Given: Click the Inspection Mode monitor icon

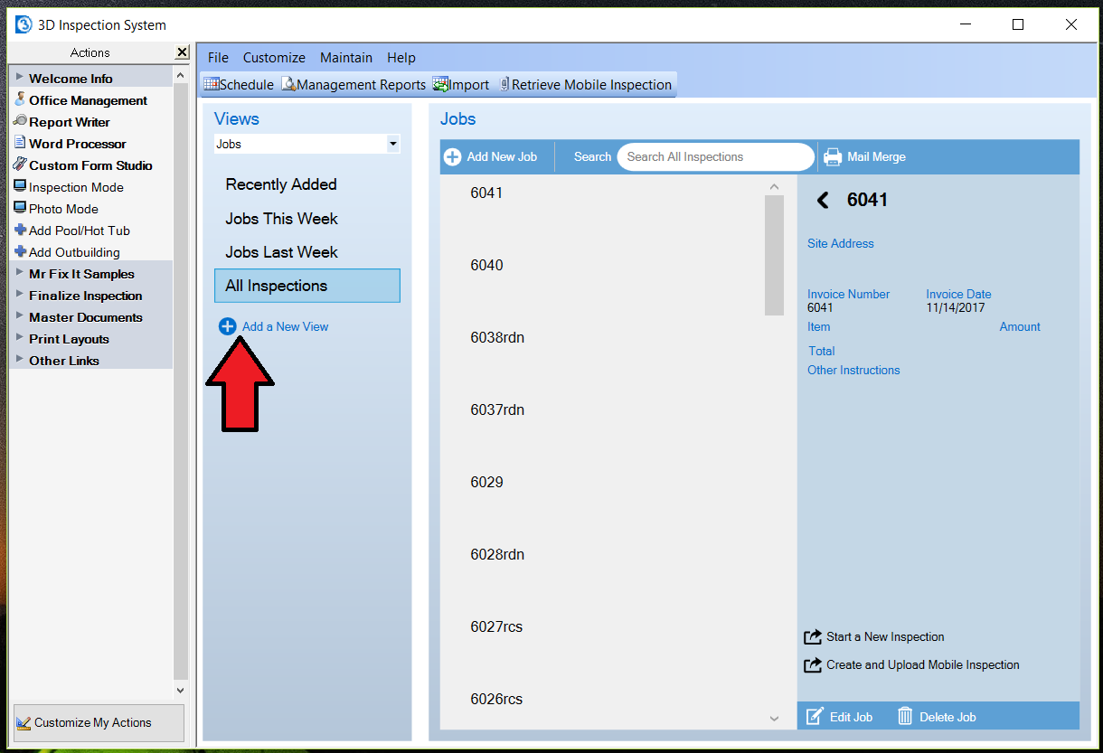Looking at the screenshot, I should 20,186.
